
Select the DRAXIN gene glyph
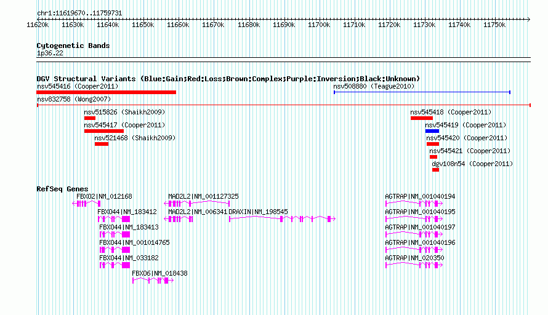(x=283, y=219)
